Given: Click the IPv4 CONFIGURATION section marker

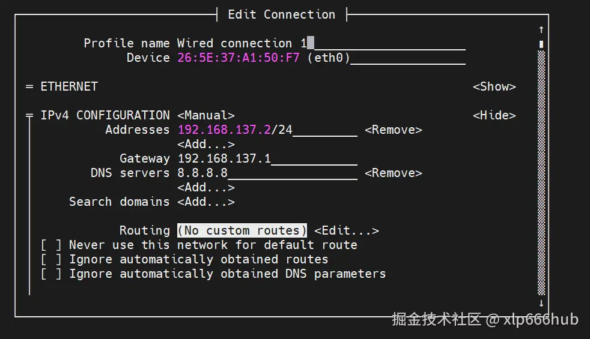Looking at the screenshot, I should (29, 115).
